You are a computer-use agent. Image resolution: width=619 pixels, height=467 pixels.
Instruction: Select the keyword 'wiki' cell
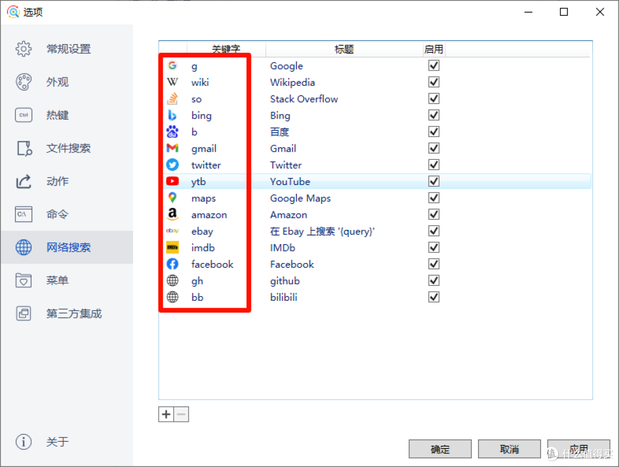tap(200, 82)
